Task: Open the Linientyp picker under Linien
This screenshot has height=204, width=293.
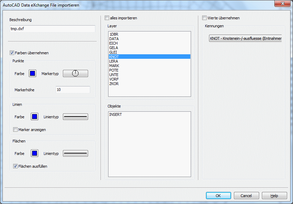Action: (75, 117)
